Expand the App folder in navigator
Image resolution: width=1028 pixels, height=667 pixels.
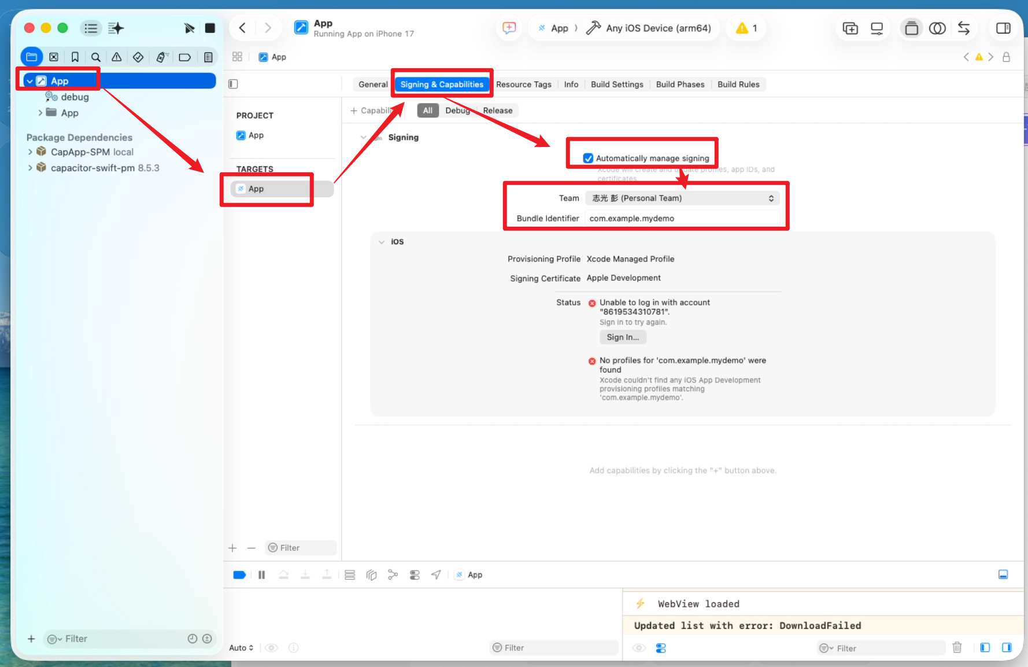pyautogui.click(x=40, y=113)
